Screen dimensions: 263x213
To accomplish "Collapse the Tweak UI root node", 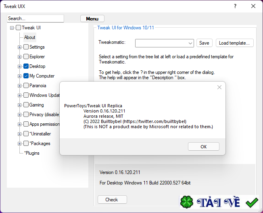I will [x=12, y=28].
